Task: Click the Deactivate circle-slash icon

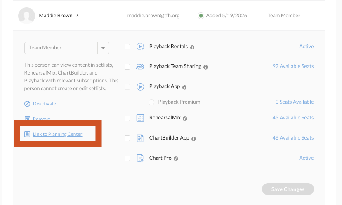Action: [27, 104]
